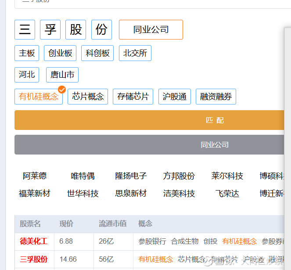Toggle the 河北 region tag
Viewport: 291px width, 270px height.
point(27,75)
